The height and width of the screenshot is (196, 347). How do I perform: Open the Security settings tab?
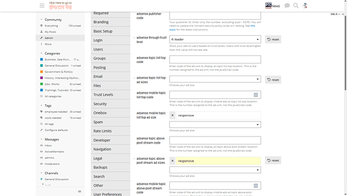pos(111,104)
